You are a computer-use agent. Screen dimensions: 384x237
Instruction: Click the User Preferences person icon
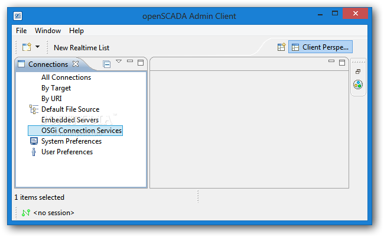pyautogui.click(x=34, y=152)
